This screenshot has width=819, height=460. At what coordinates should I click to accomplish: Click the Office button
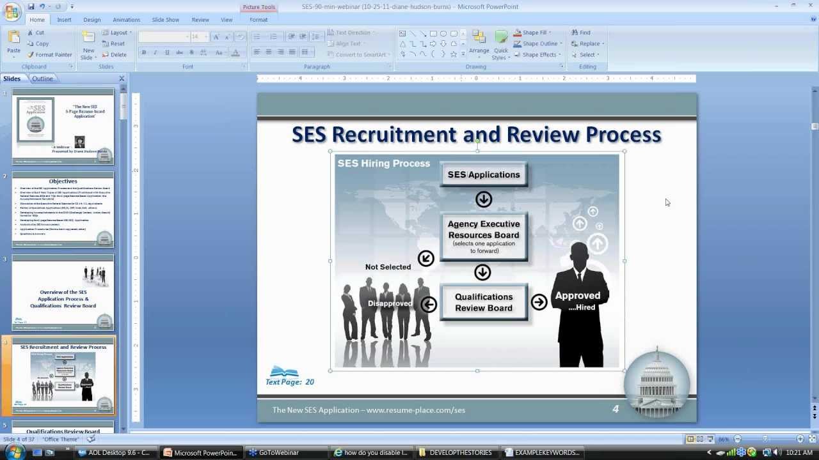pyautogui.click(x=12, y=11)
